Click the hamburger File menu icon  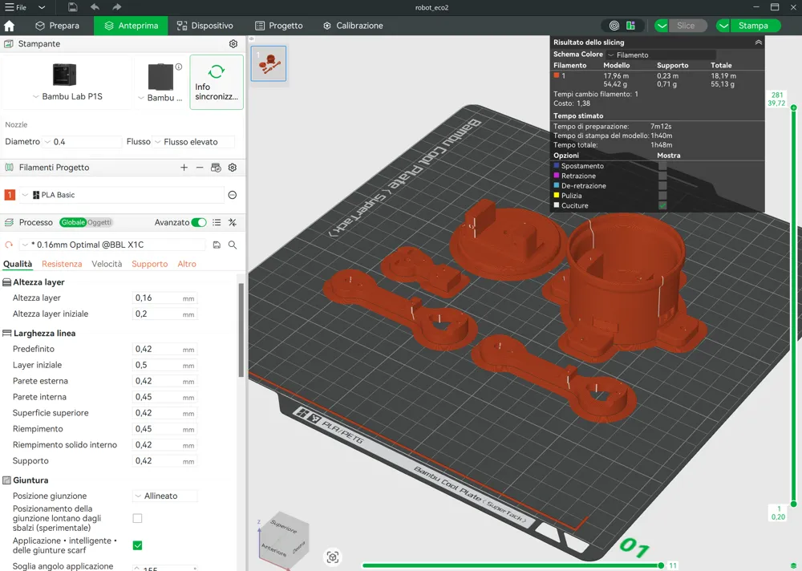coord(9,7)
